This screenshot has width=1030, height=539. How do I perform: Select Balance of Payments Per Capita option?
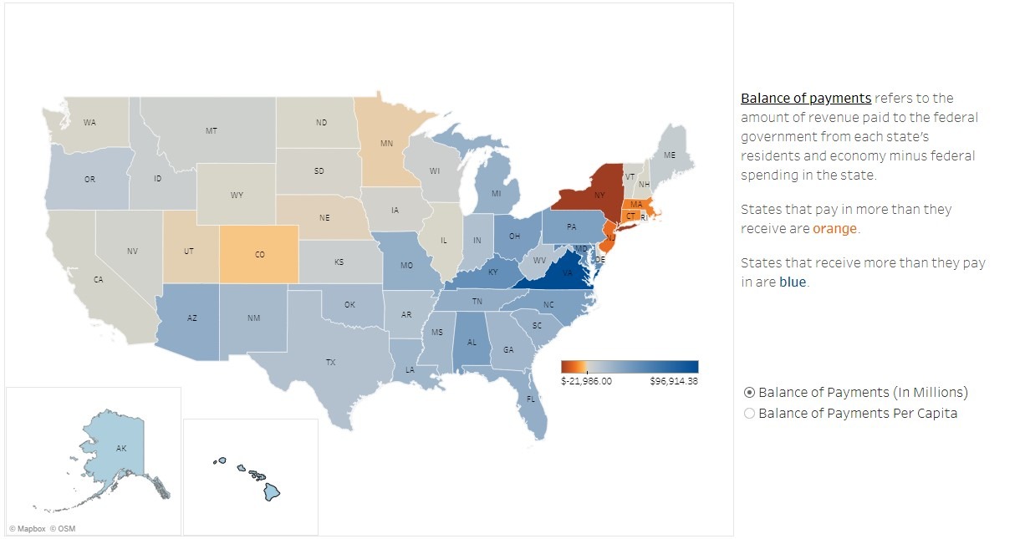click(x=749, y=413)
